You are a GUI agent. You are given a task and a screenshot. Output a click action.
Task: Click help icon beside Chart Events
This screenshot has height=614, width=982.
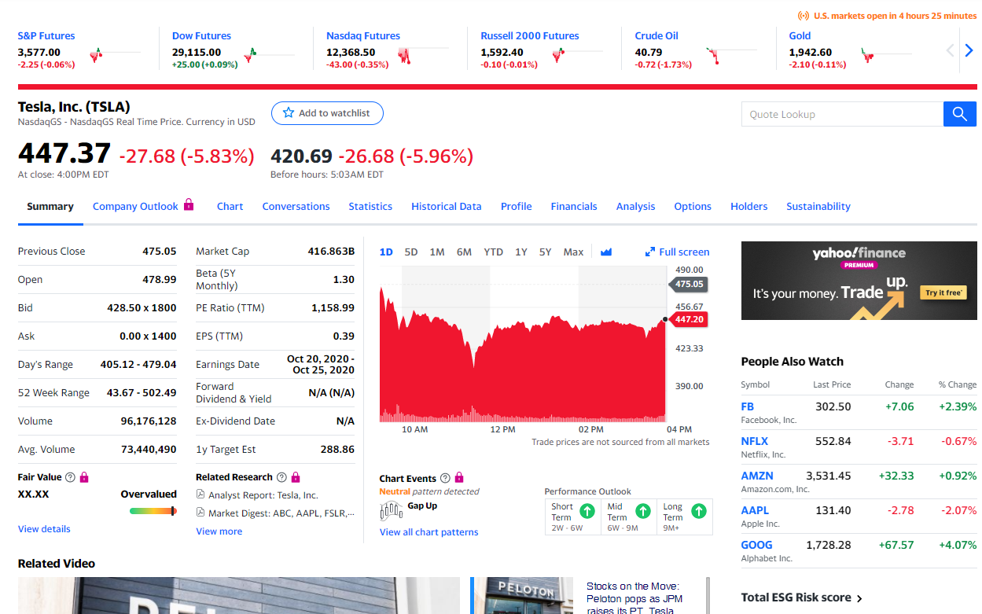445,478
